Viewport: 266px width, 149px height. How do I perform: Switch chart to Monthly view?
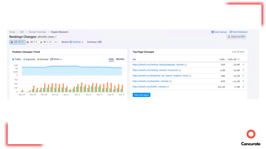(x=120, y=59)
